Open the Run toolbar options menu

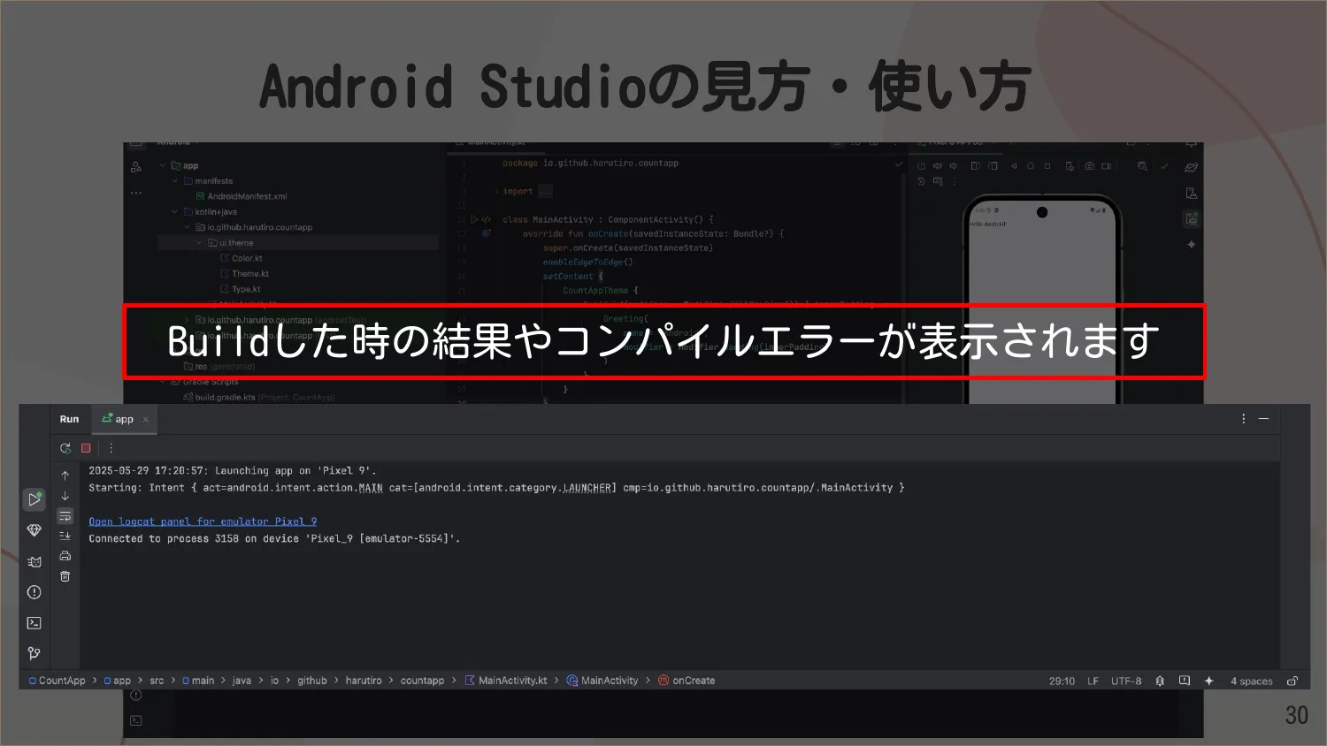(x=111, y=447)
